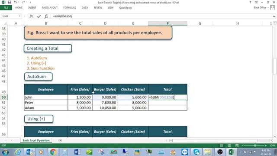
Task: Click the zoom in plus button
Action: (266, 146)
